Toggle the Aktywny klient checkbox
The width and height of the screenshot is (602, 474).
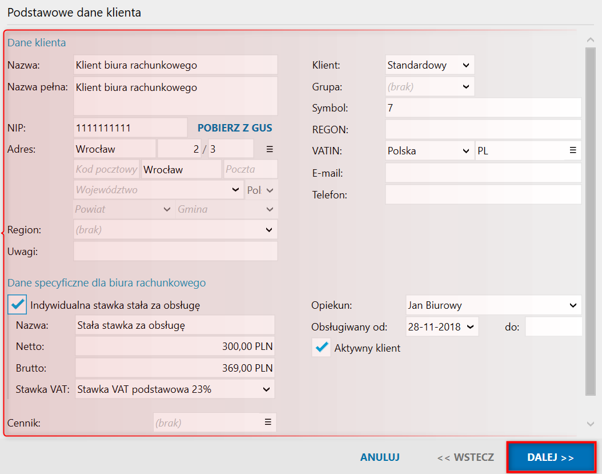click(322, 348)
